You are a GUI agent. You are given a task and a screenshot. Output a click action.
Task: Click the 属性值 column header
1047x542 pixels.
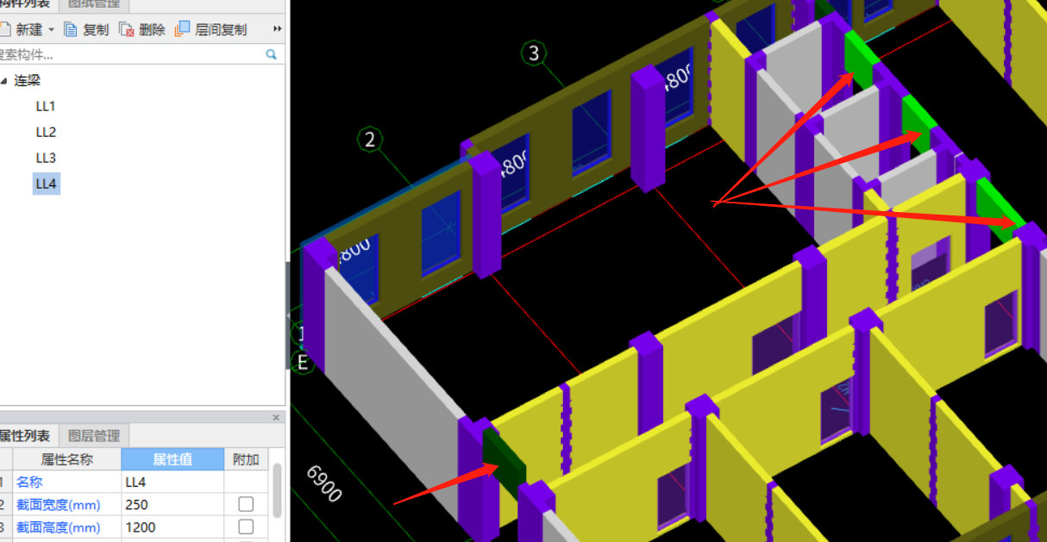172,459
